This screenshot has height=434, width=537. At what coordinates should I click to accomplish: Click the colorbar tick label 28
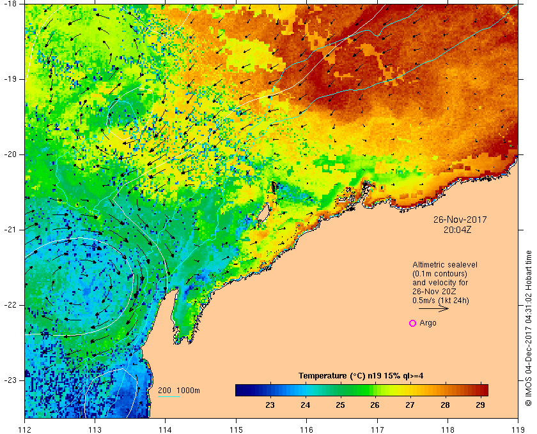[445, 405]
